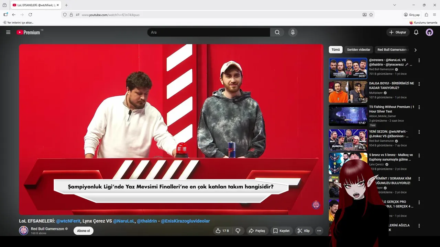Open Firefox extensions puzzle icon

click(427, 15)
